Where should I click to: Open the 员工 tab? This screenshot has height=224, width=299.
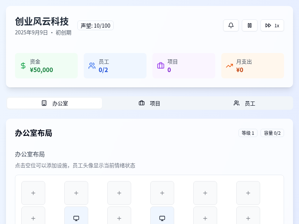pos(244,103)
